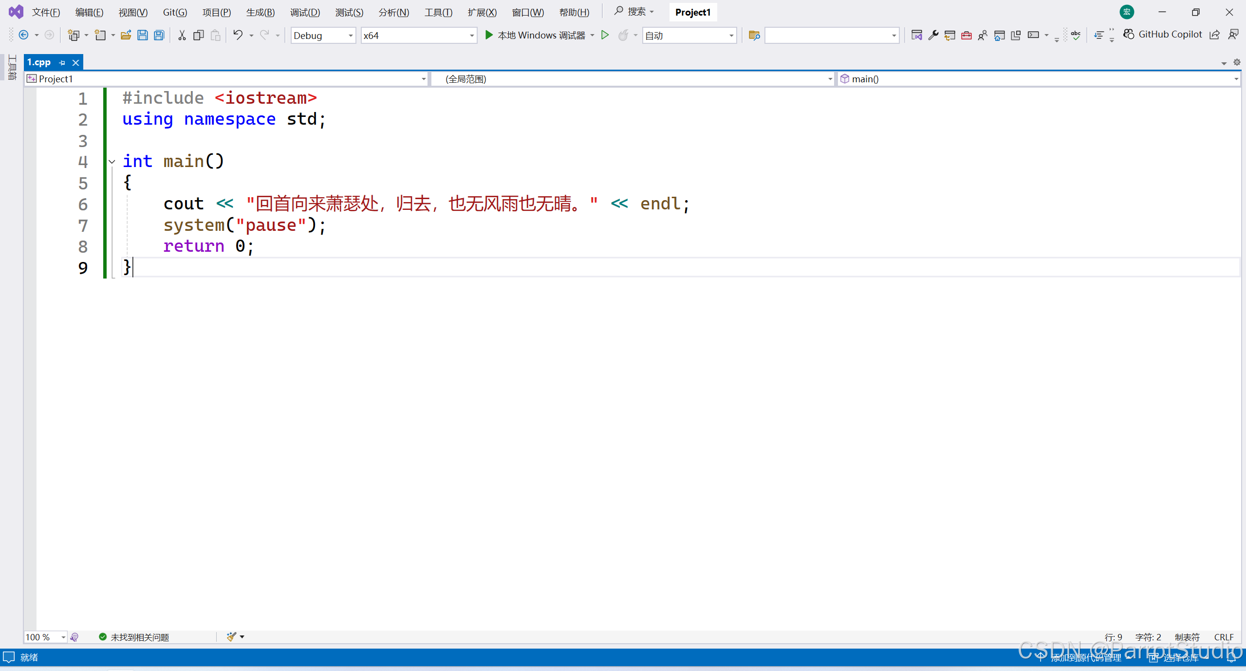Save all files
Screen dimensions: 1246x671
pyautogui.click(x=159, y=35)
